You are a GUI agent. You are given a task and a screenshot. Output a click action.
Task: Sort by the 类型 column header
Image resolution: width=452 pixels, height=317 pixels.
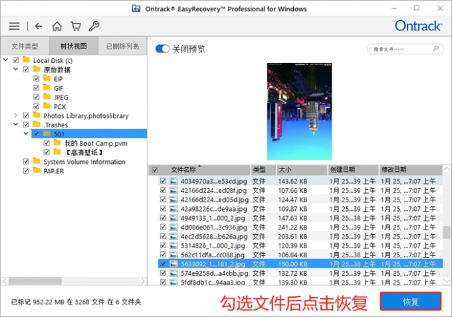click(x=263, y=170)
